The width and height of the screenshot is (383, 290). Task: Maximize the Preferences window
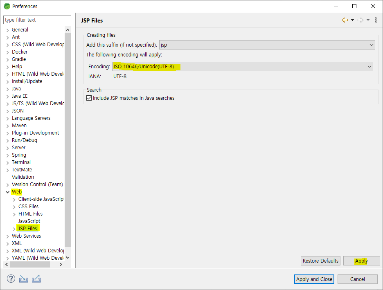(354, 6)
